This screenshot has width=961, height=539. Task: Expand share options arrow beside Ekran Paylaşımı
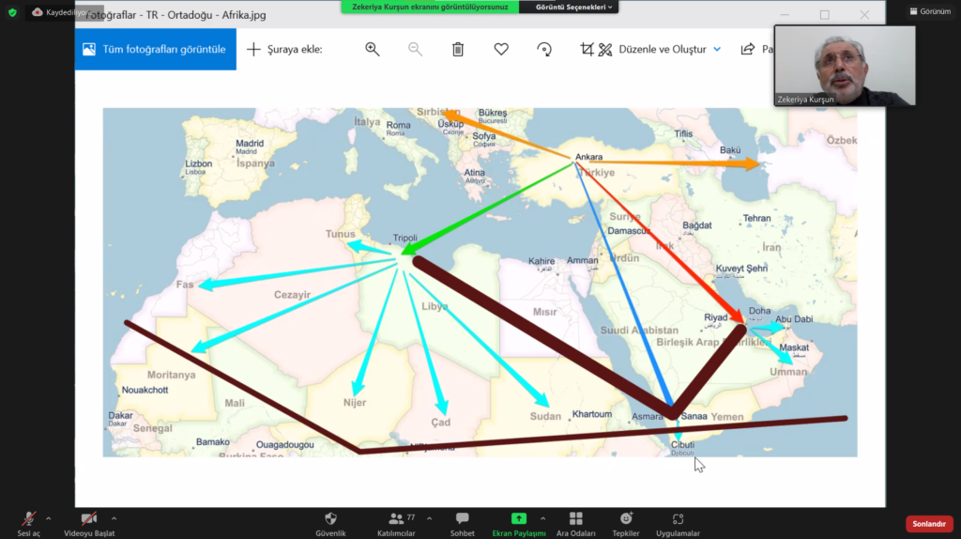543,518
